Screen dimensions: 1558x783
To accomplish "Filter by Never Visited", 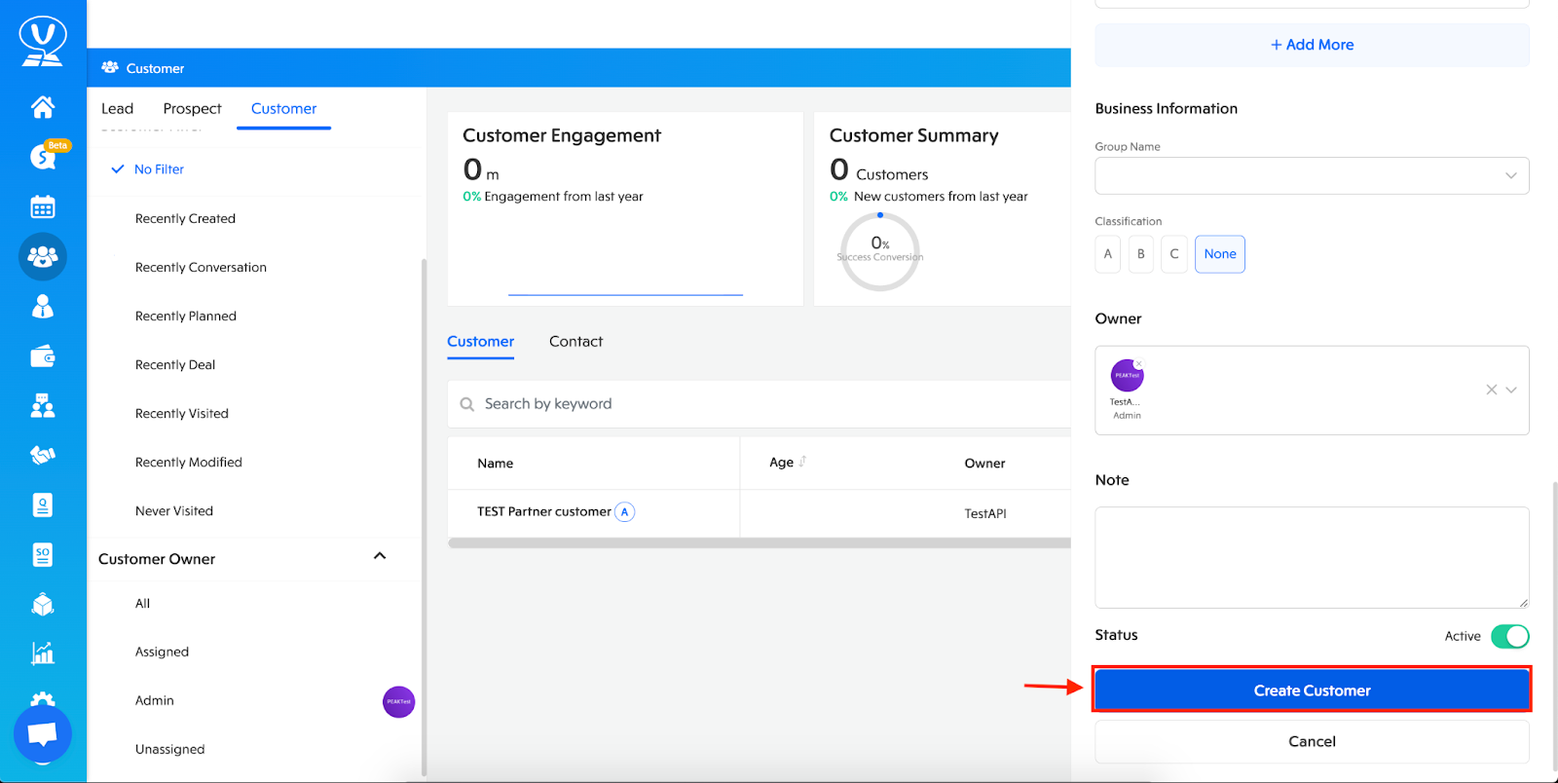I will (x=174, y=511).
